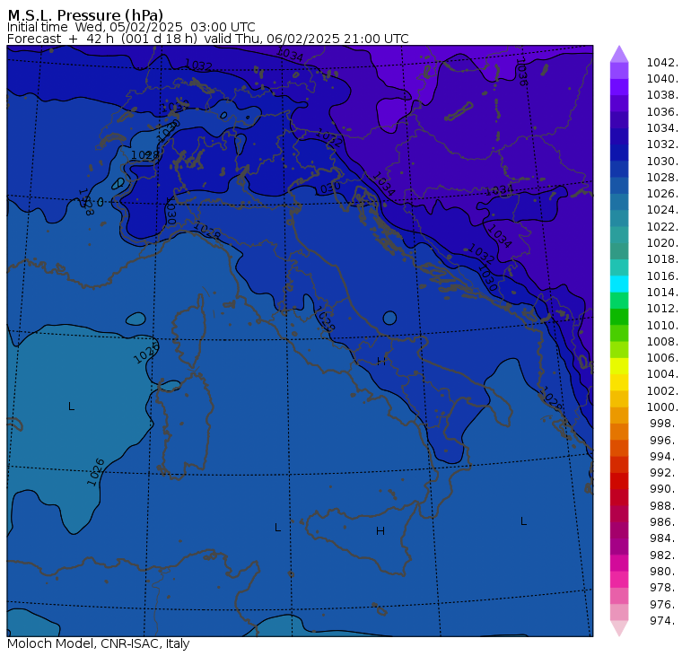Click the "1042." legend value
The width and height of the screenshot is (682, 656).
pyautogui.click(x=662, y=63)
